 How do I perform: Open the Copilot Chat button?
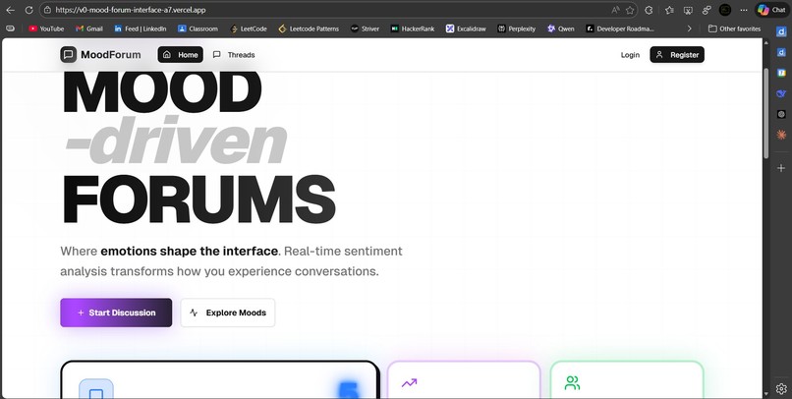pyautogui.click(x=771, y=10)
